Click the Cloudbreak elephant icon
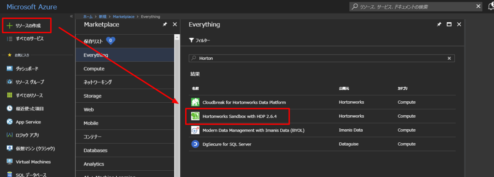Viewport: 494px width, 177px height. click(x=195, y=102)
